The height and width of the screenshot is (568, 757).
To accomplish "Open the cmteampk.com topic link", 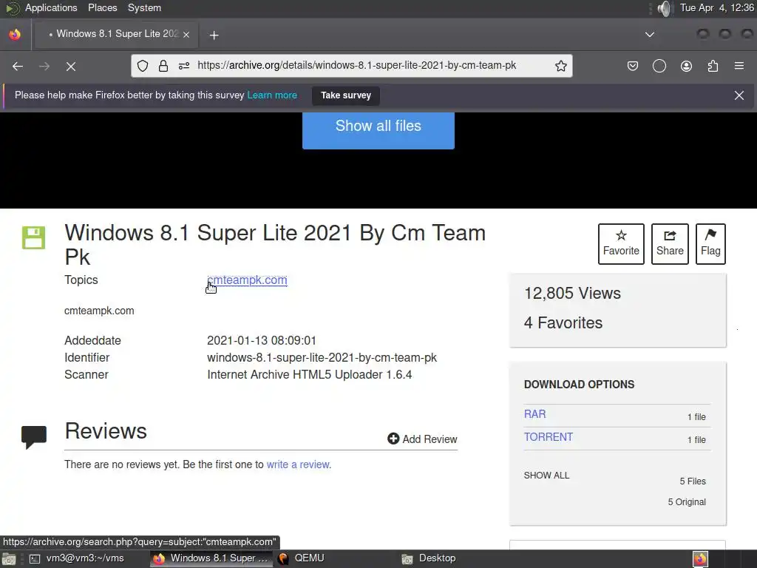I will 247,280.
